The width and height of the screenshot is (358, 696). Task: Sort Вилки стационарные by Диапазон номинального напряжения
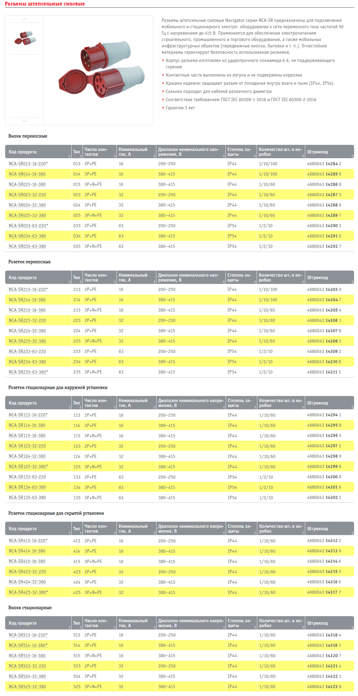click(191, 623)
